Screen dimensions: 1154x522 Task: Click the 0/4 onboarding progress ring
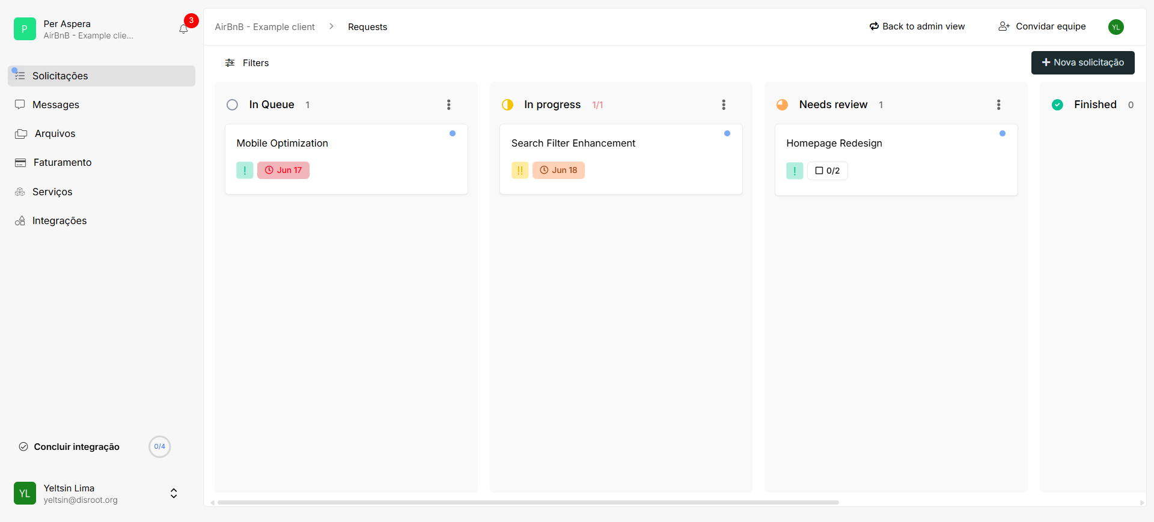tap(160, 446)
